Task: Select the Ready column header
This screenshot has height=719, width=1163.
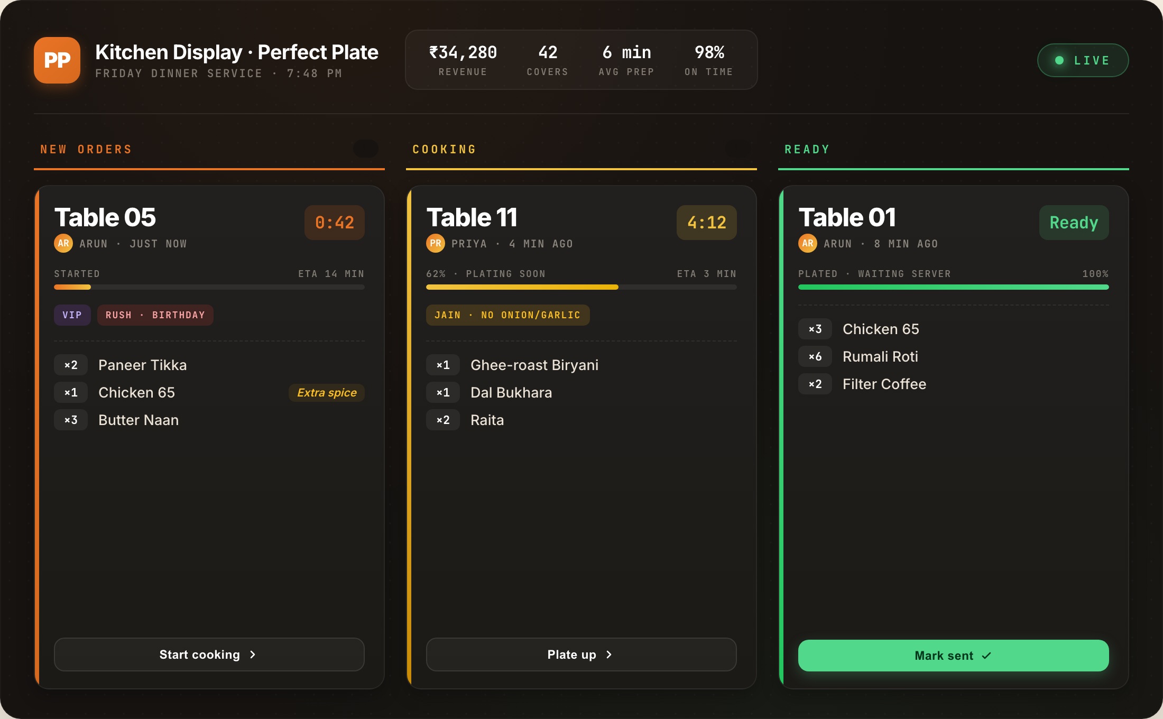Action: [807, 150]
